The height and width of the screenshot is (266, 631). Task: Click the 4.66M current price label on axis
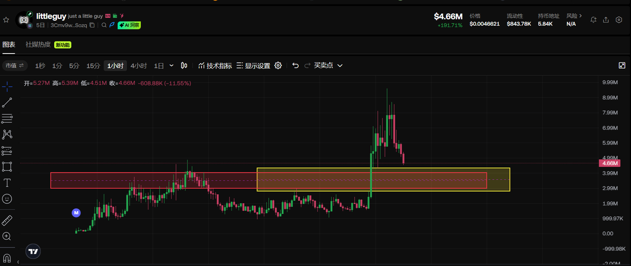[610, 163]
